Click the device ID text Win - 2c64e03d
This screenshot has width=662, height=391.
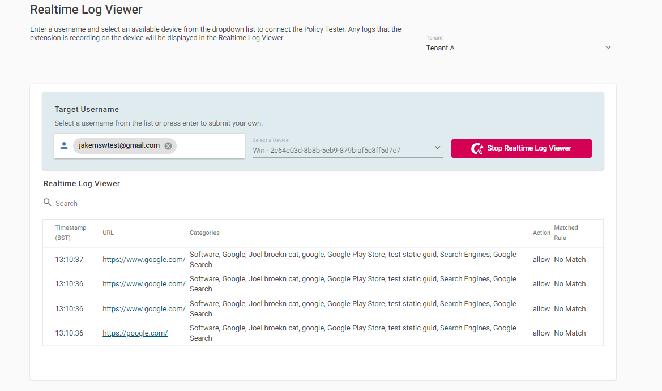point(326,150)
